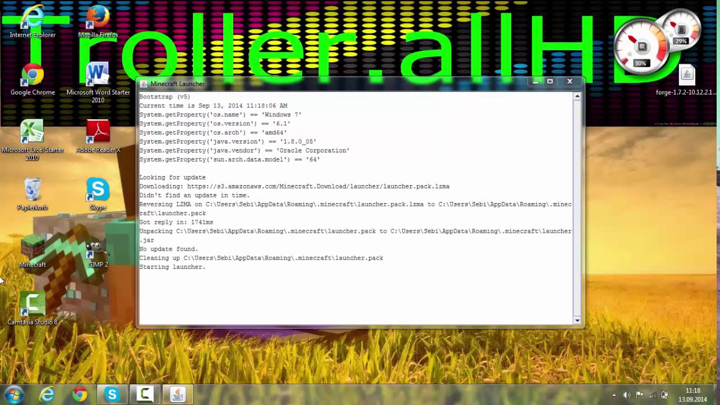Select the Microsoft Excel Starter 2010 icon

(32, 141)
